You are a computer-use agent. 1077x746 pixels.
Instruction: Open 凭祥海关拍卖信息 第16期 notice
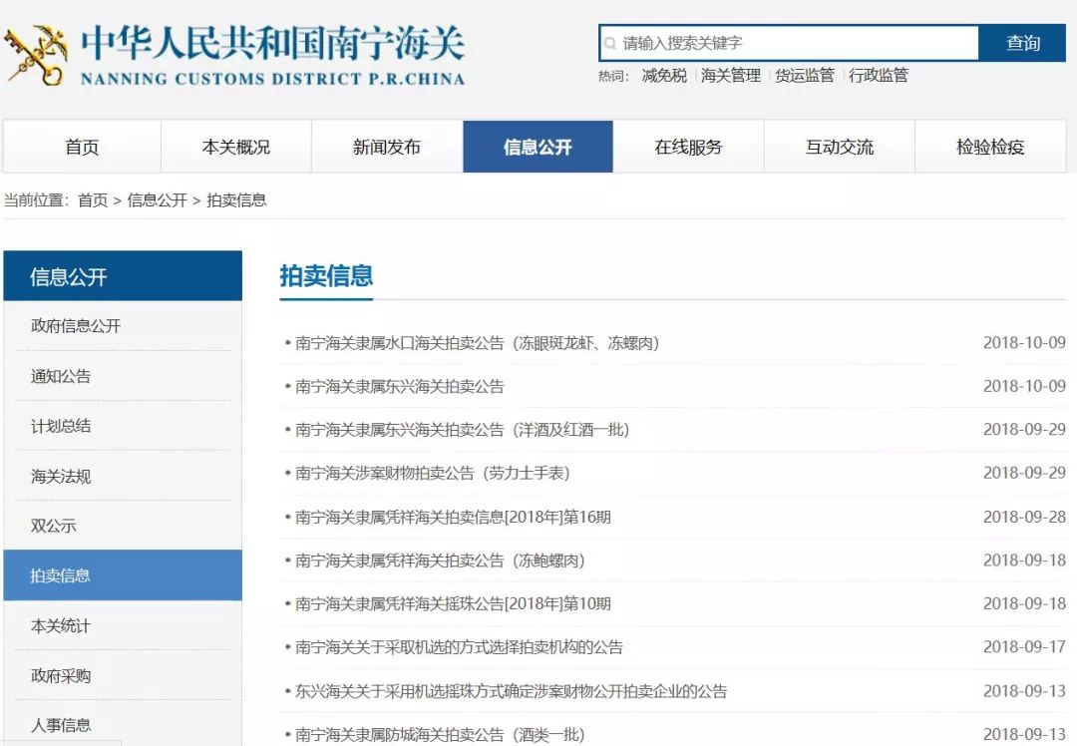[x=453, y=517]
